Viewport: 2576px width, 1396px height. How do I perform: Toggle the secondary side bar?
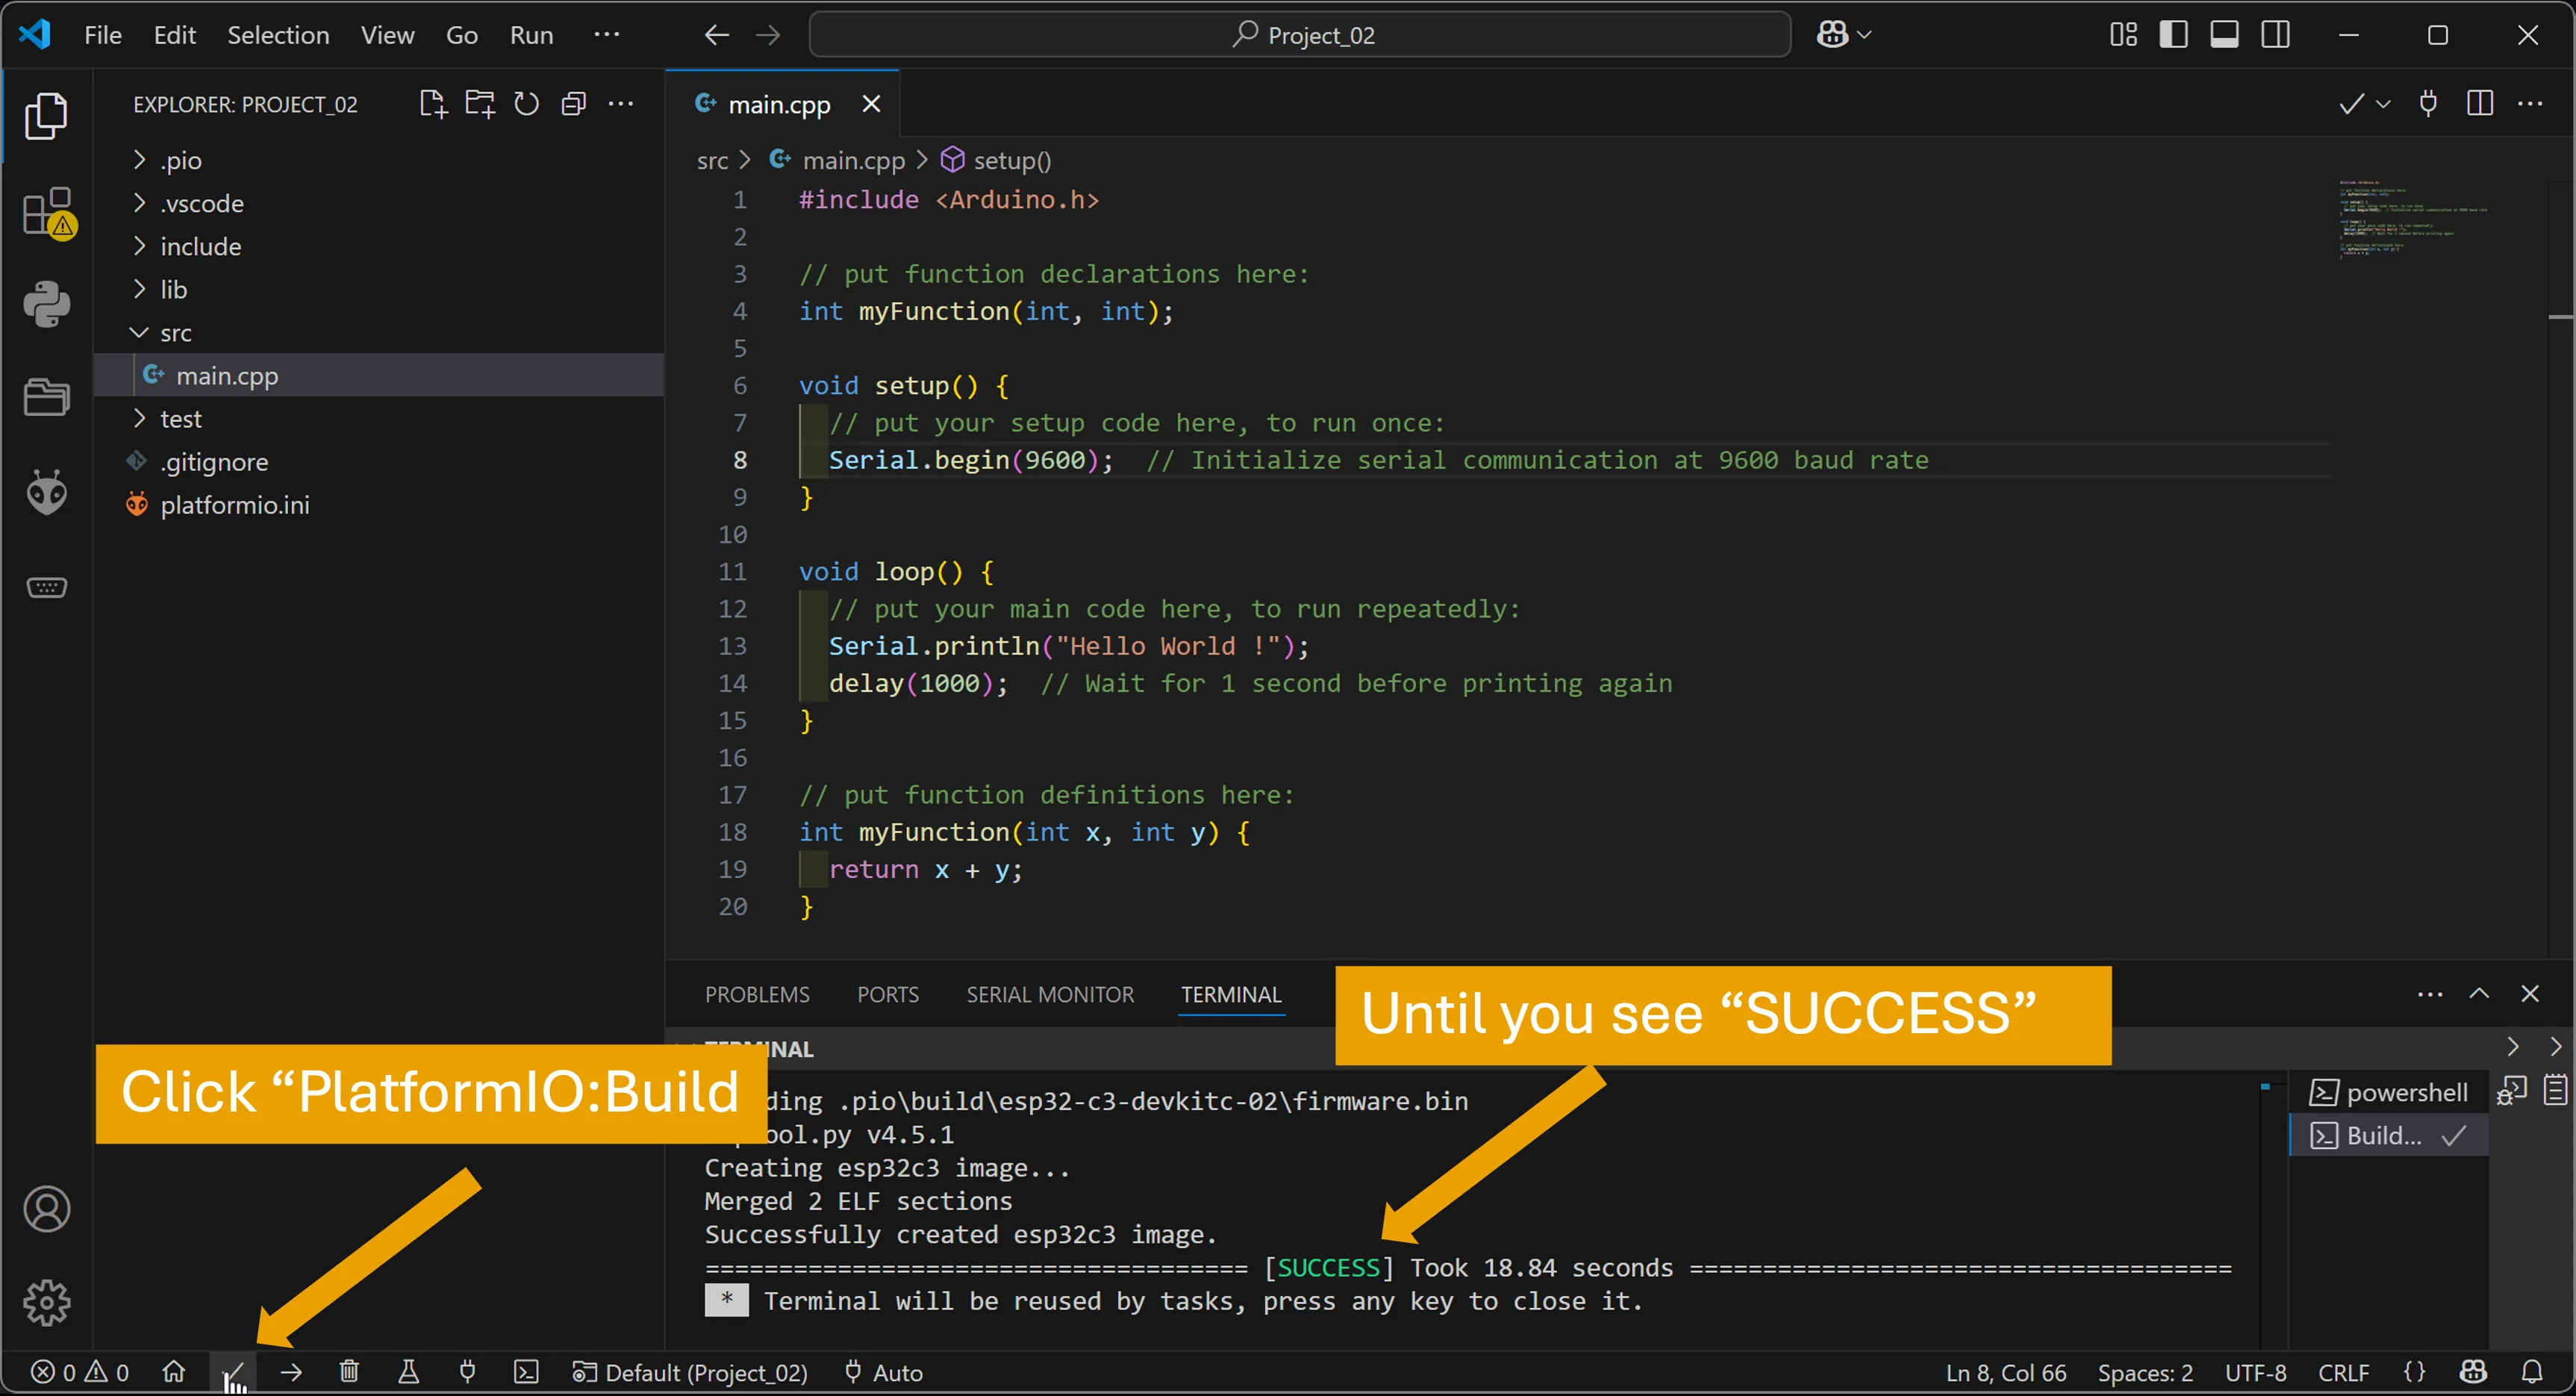2275,35
